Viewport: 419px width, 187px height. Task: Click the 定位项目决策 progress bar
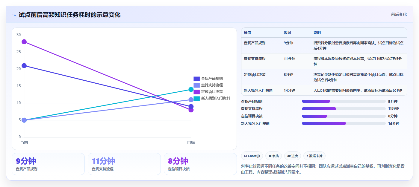tap(344, 116)
